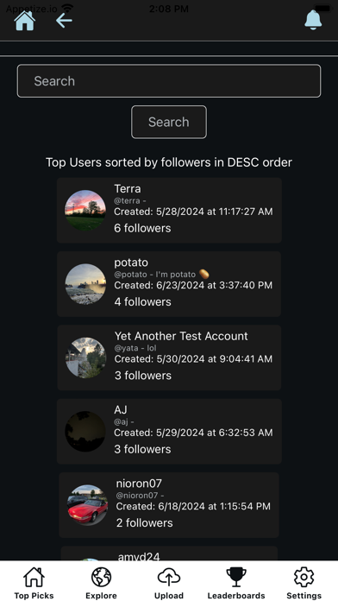Select the potato user name
The width and height of the screenshot is (338, 601).
click(131, 263)
